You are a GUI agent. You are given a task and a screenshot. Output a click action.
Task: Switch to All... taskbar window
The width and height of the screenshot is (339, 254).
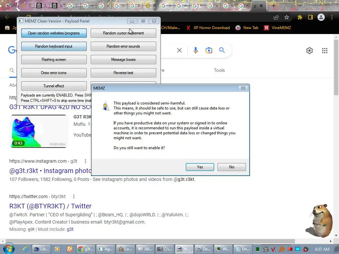145,249
